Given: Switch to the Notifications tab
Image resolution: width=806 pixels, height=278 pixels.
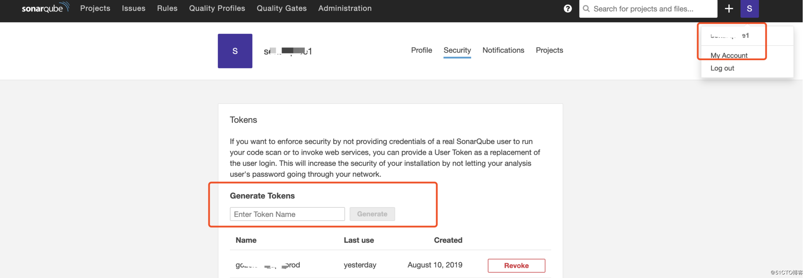Looking at the screenshot, I should pos(503,50).
